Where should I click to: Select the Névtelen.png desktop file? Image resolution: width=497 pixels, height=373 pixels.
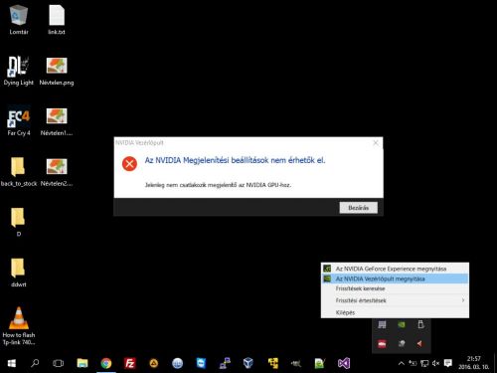(57, 71)
